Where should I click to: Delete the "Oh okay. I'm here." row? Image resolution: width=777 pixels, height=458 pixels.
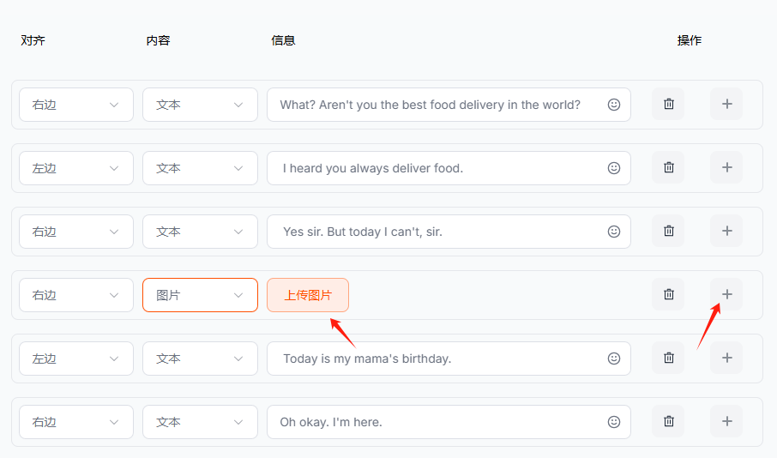[x=668, y=422]
